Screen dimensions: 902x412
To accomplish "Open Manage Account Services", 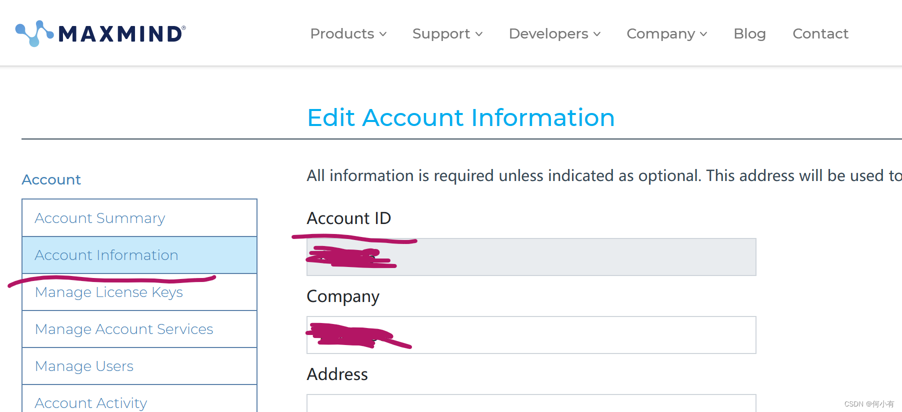I will (x=139, y=329).
